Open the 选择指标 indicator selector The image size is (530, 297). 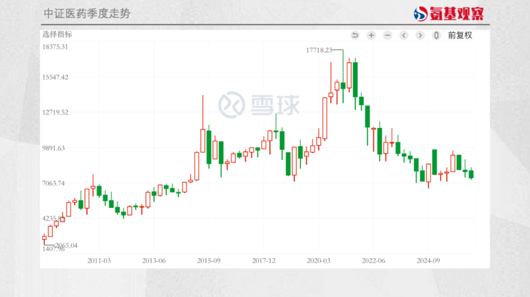point(57,34)
